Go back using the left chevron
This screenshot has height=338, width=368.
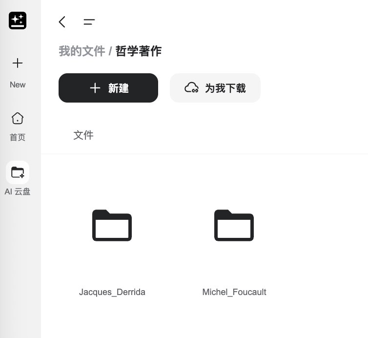coord(62,21)
